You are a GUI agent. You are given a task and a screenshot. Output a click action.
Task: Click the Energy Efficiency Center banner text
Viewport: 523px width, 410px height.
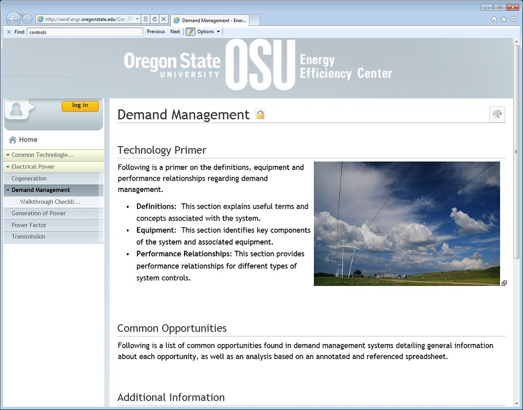346,67
